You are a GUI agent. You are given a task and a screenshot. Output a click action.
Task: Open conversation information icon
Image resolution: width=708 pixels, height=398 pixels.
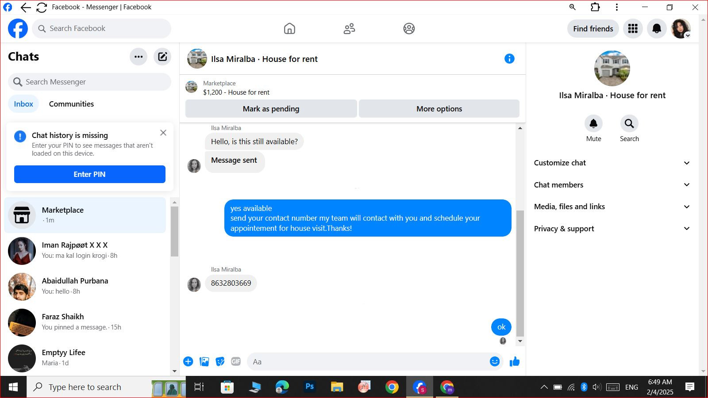pos(509,59)
